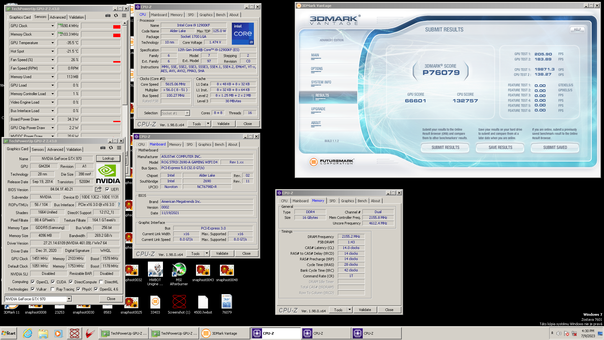This screenshot has height=340, width=604.
Task: Open SYSTEM INFO section in 3DMark Vantage
Action: [321, 82]
